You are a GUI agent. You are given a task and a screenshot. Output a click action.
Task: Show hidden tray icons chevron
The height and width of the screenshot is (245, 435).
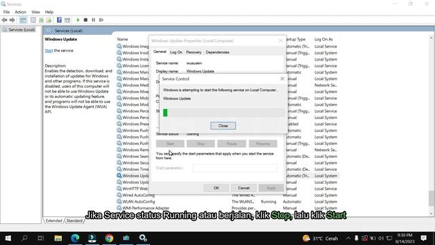[348, 238]
